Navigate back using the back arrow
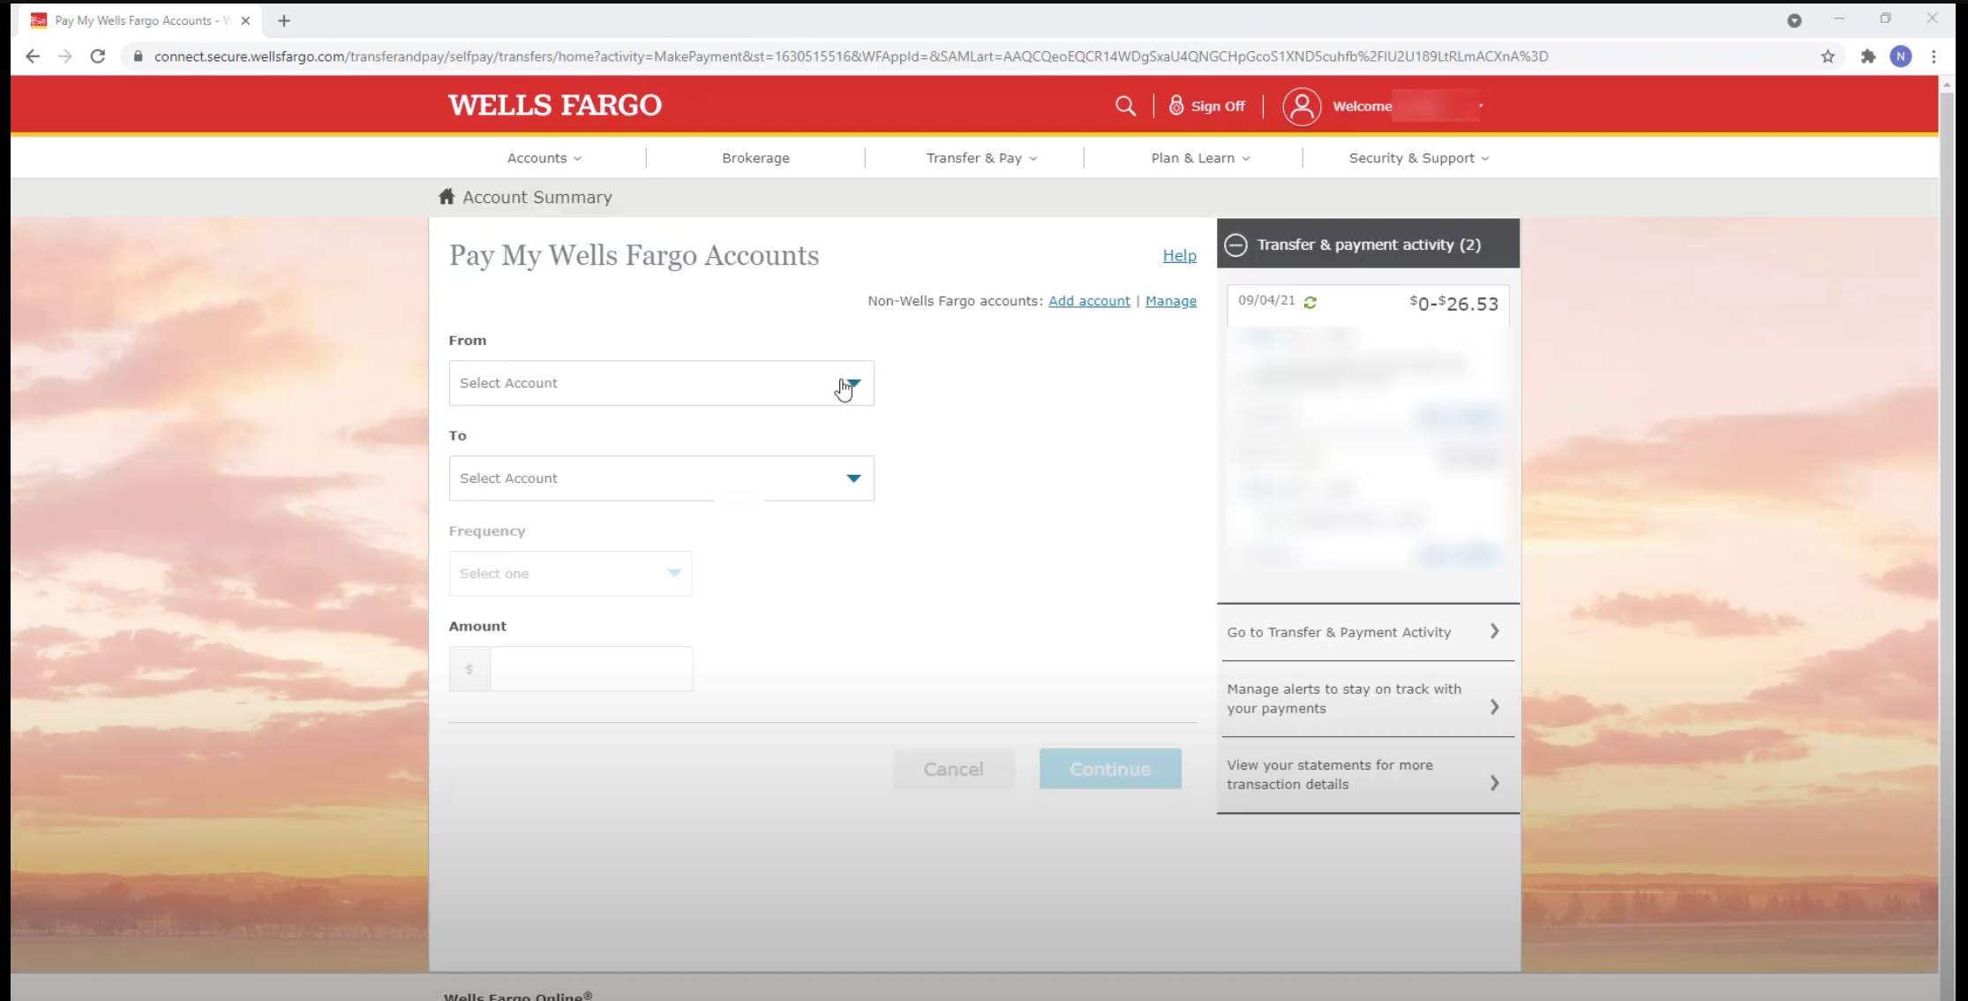 point(33,56)
